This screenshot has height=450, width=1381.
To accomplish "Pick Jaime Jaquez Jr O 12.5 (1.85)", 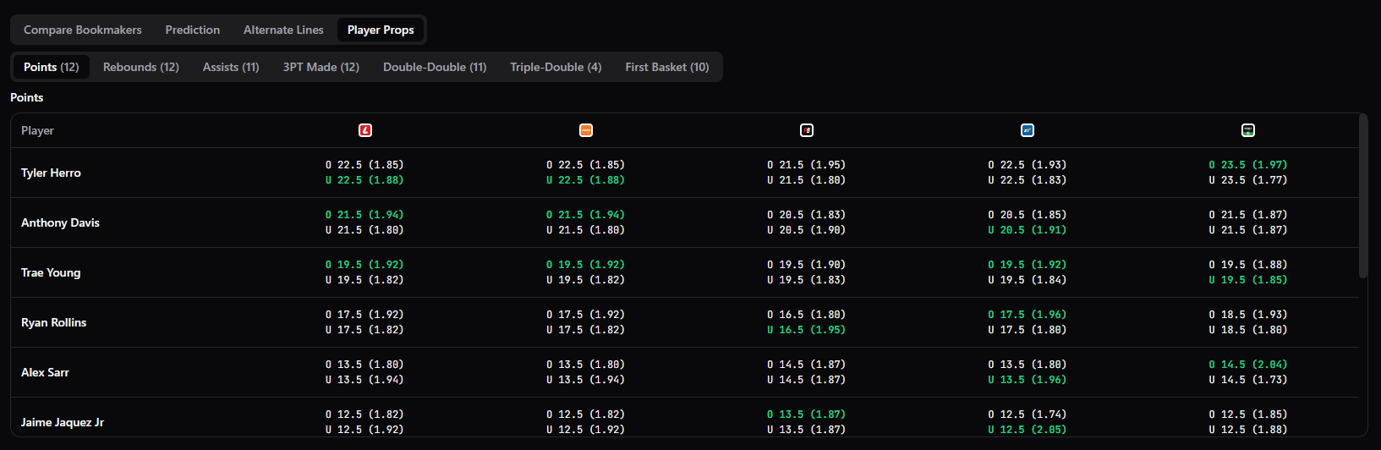I will pyautogui.click(x=1248, y=414).
